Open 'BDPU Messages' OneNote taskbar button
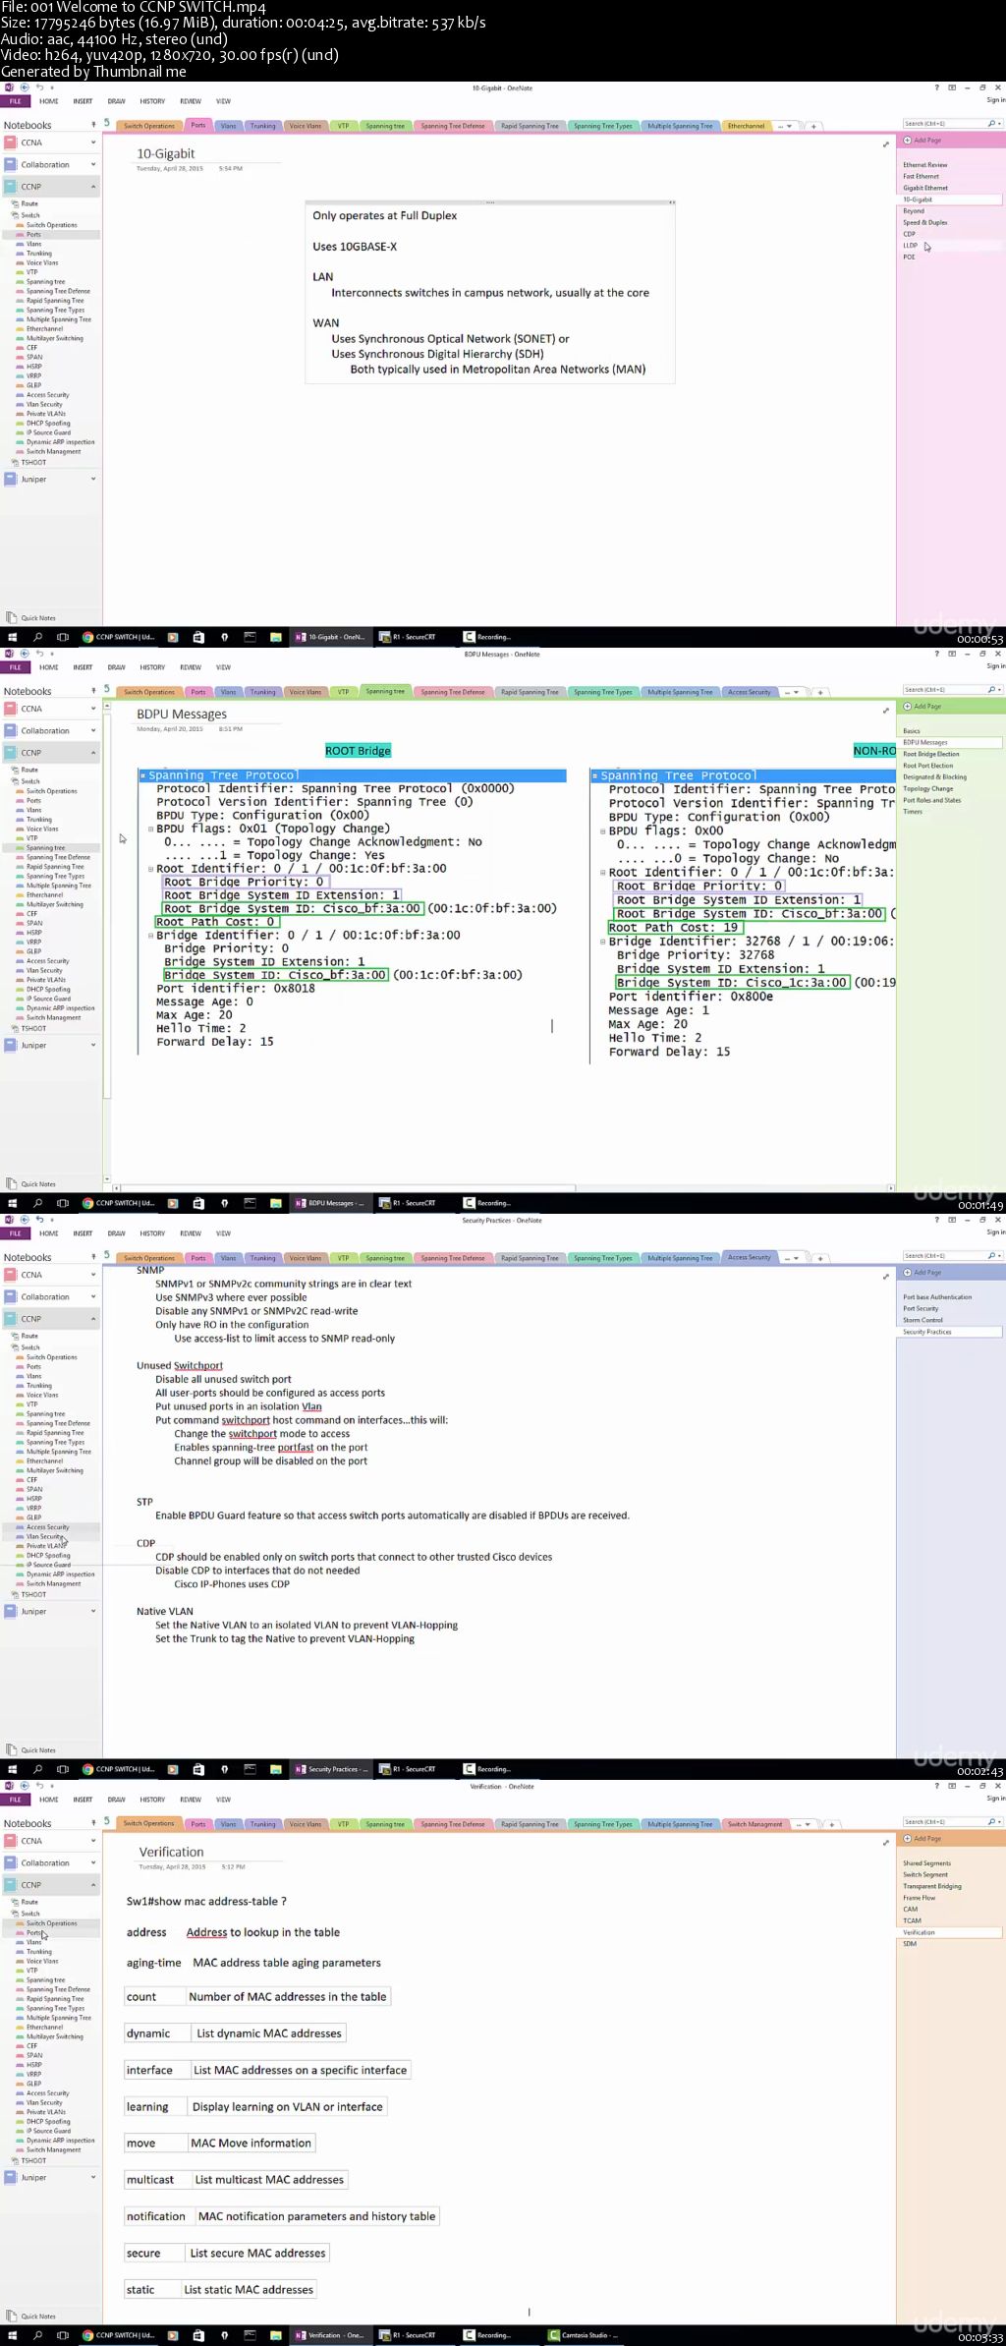The image size is (1006, 2346). pos(330,1203)
